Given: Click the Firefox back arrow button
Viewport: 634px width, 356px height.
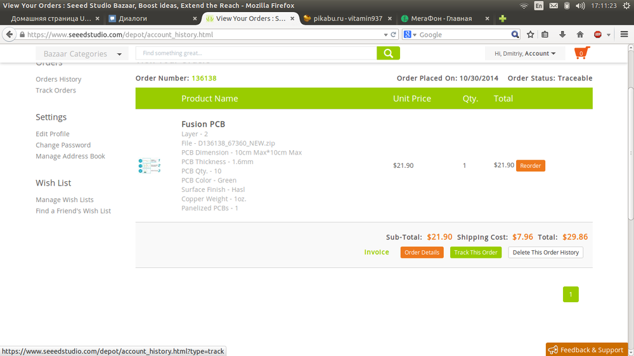Looking at the screenshot, I should click(x=10, y=35).
